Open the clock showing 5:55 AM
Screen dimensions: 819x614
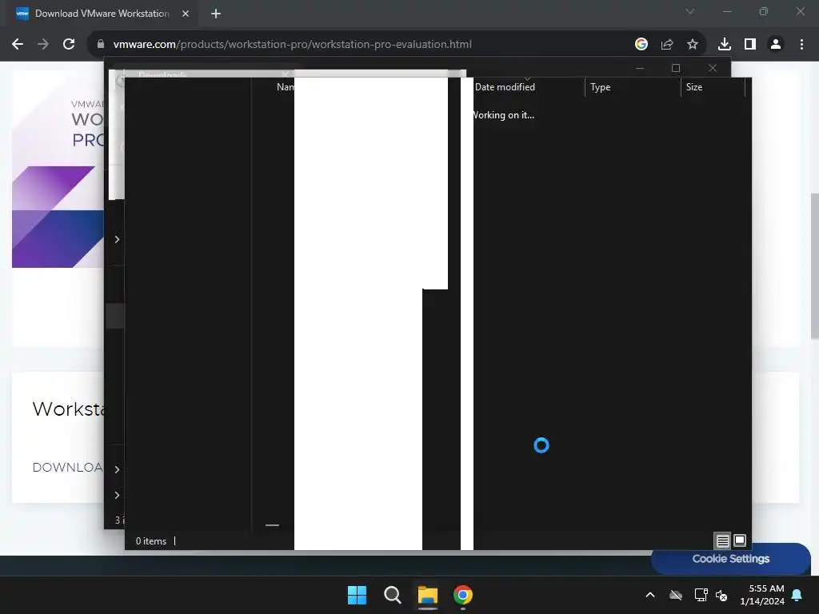point(762,595)
